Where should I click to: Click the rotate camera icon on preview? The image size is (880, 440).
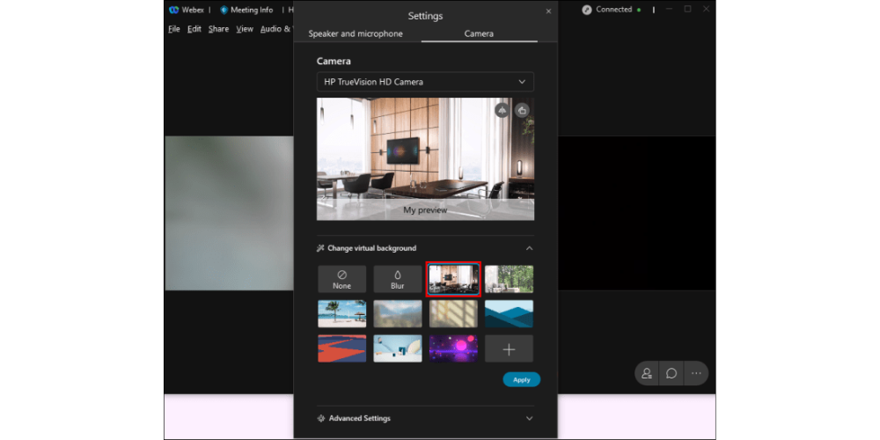(x=522, y=110)
